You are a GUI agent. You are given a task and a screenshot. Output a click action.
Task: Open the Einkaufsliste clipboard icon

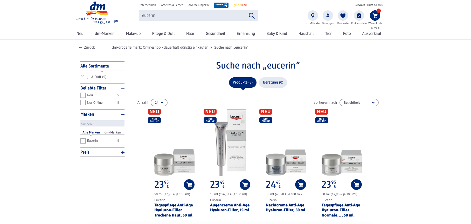pyautogui.click(x=359, y=16)
